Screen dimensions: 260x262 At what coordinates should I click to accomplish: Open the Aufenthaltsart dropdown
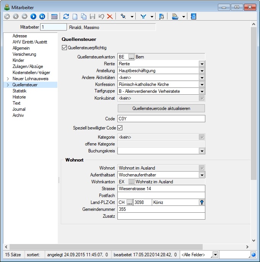click(202, 175)
